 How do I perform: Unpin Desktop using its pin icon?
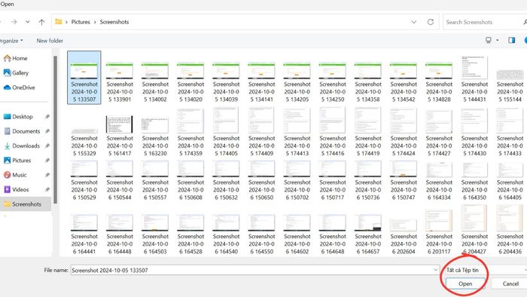coord(47,117)
